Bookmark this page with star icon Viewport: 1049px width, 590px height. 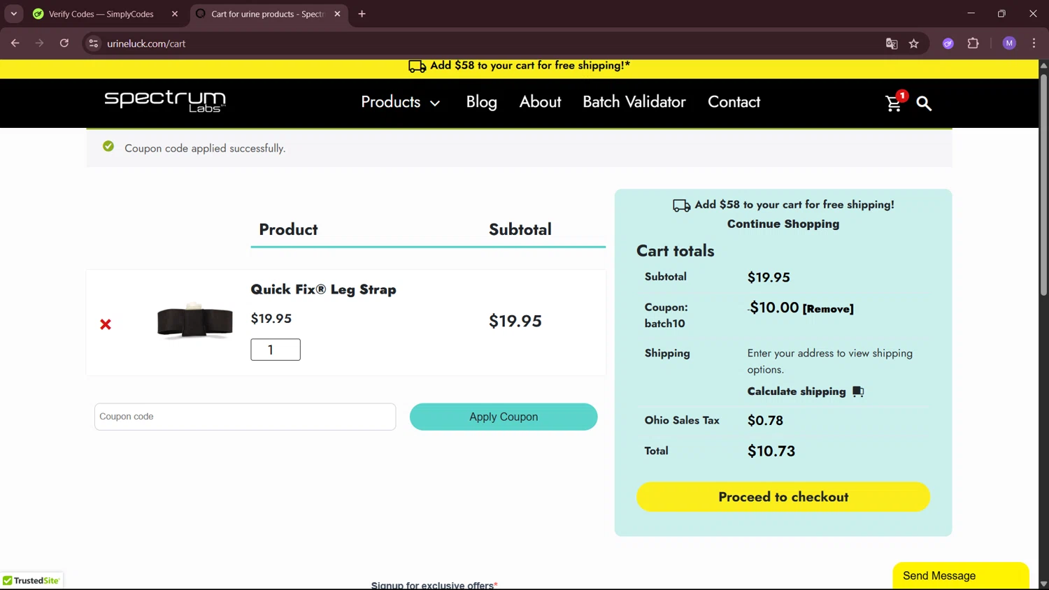click(914, 43)
